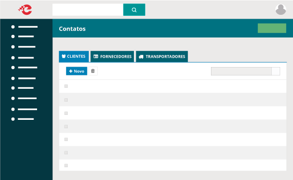Click the people icon on Clientes tab
The image size is (293, 180).
pos(64,56)
